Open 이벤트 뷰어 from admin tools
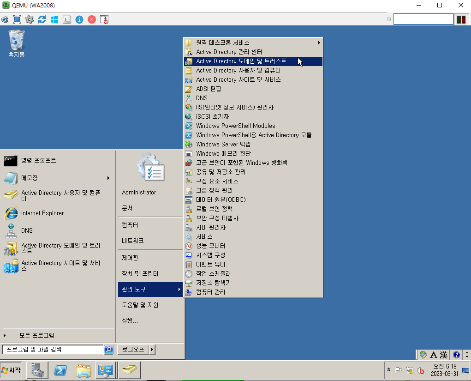This screenshot has height=381, width=471. pos(253,264)
